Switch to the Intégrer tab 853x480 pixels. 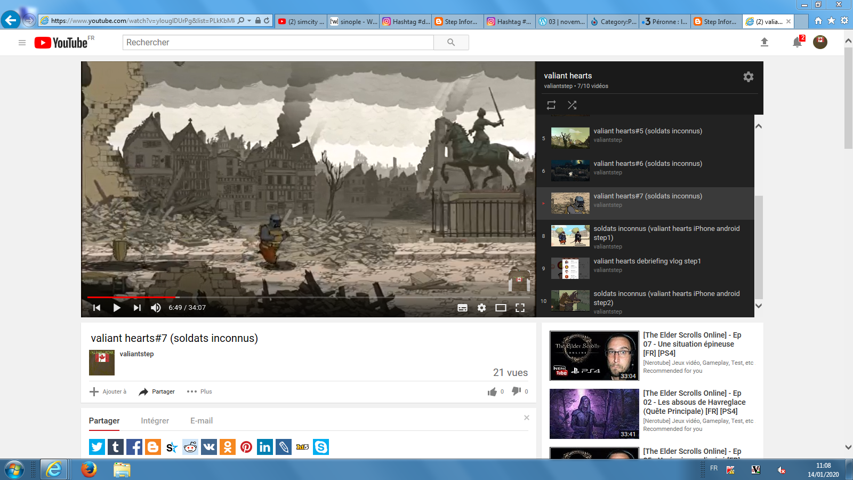pos(155,421)
